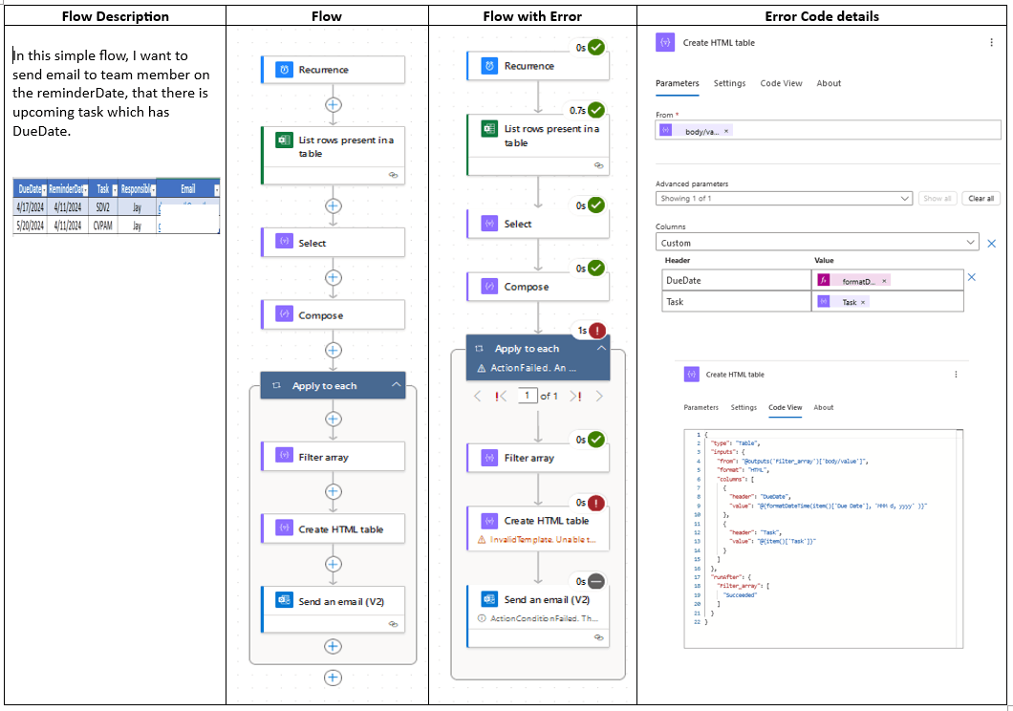Remove the Task dynamic content token

862,302
